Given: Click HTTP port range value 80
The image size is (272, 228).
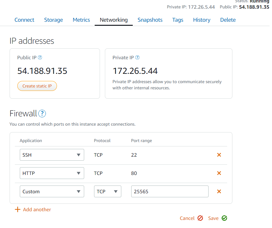Looking at the screenshot, I should click(x=134, y=173).
